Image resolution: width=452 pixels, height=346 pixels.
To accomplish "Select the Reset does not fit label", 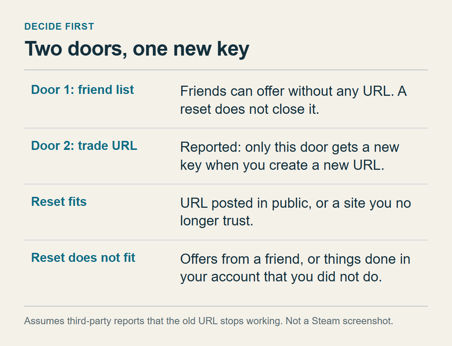I will point(83,258).
